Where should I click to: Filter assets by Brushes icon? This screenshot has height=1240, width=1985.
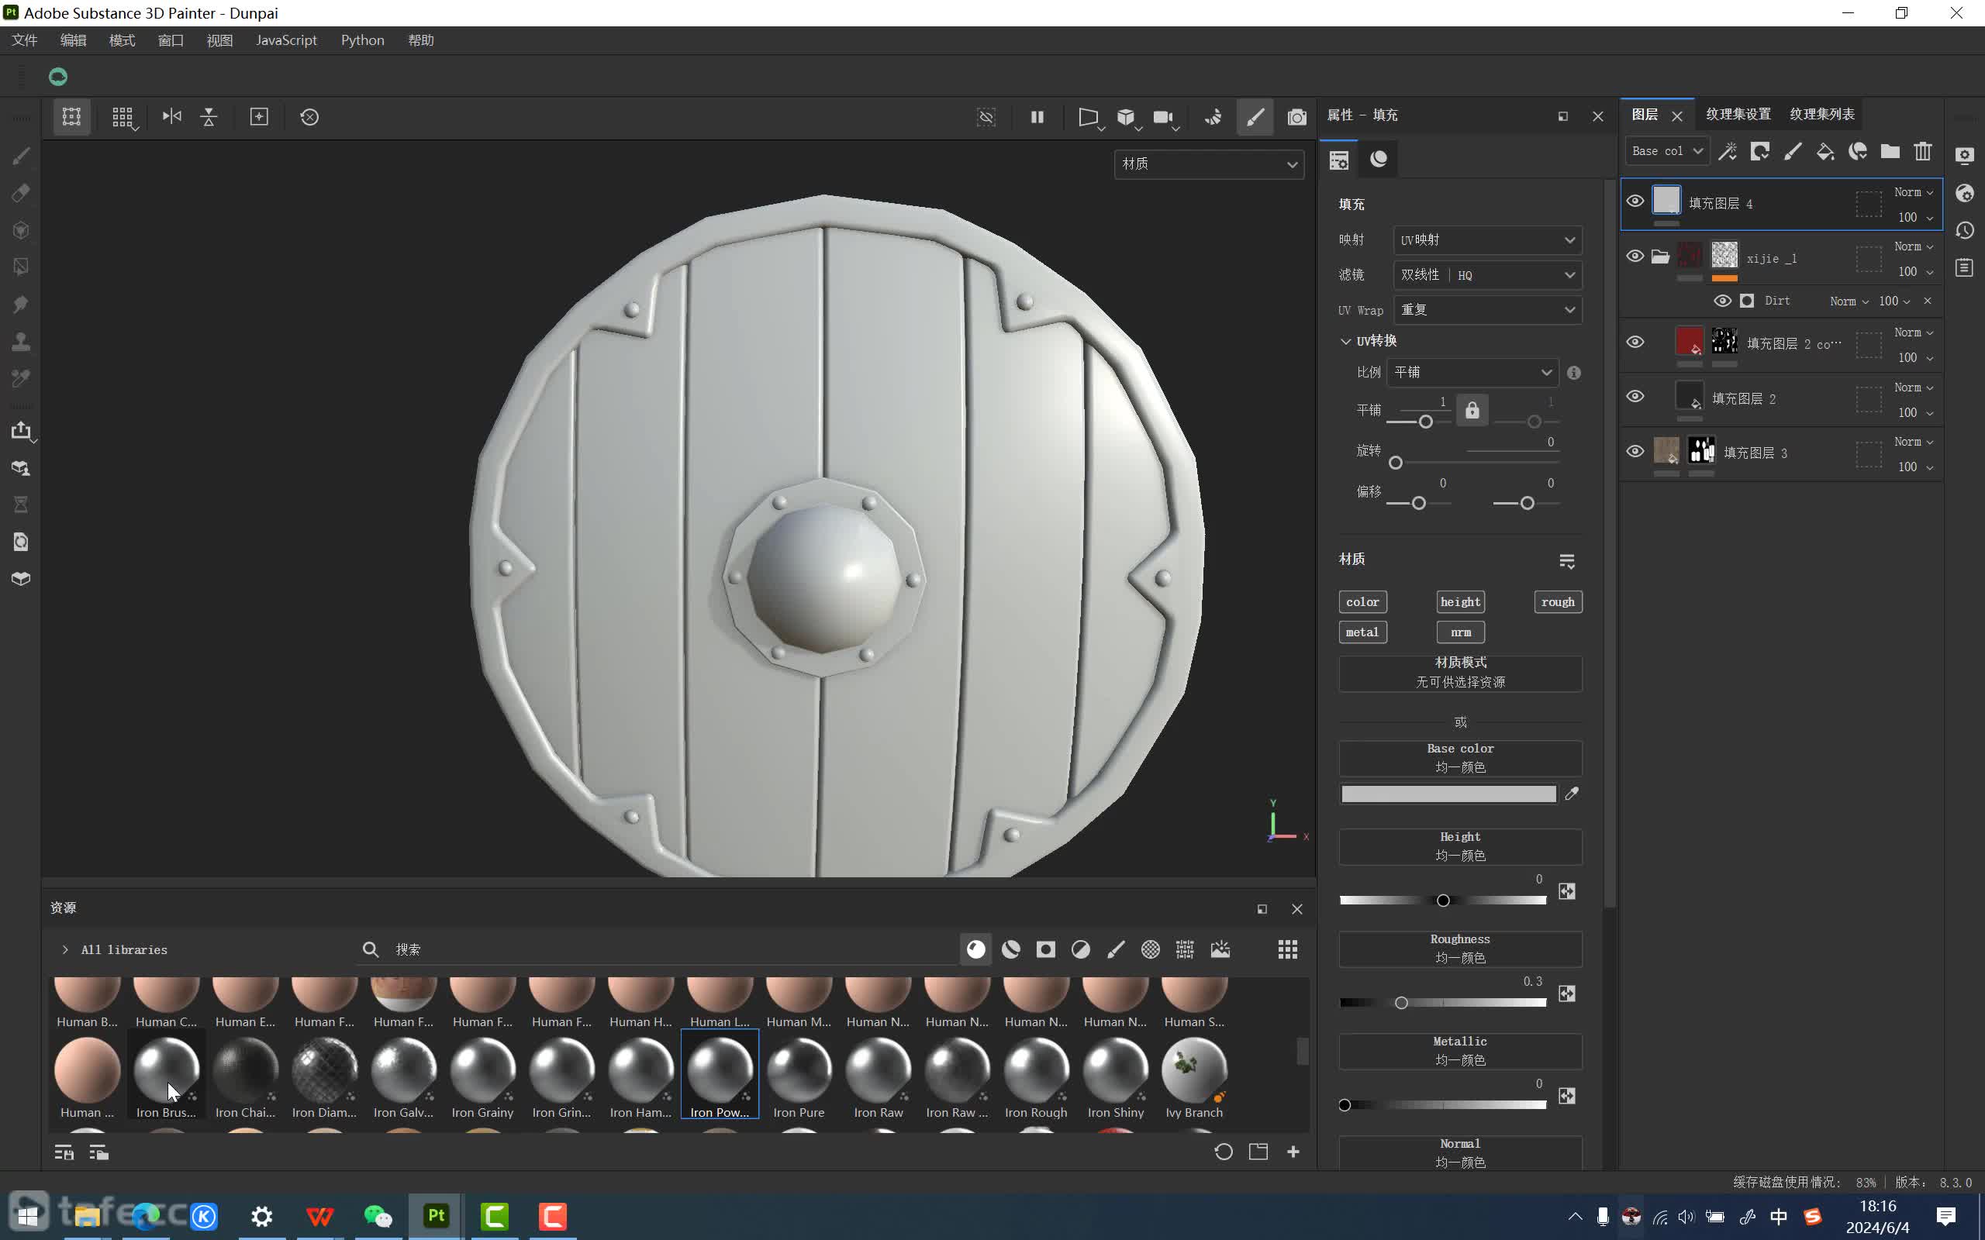1116,949
